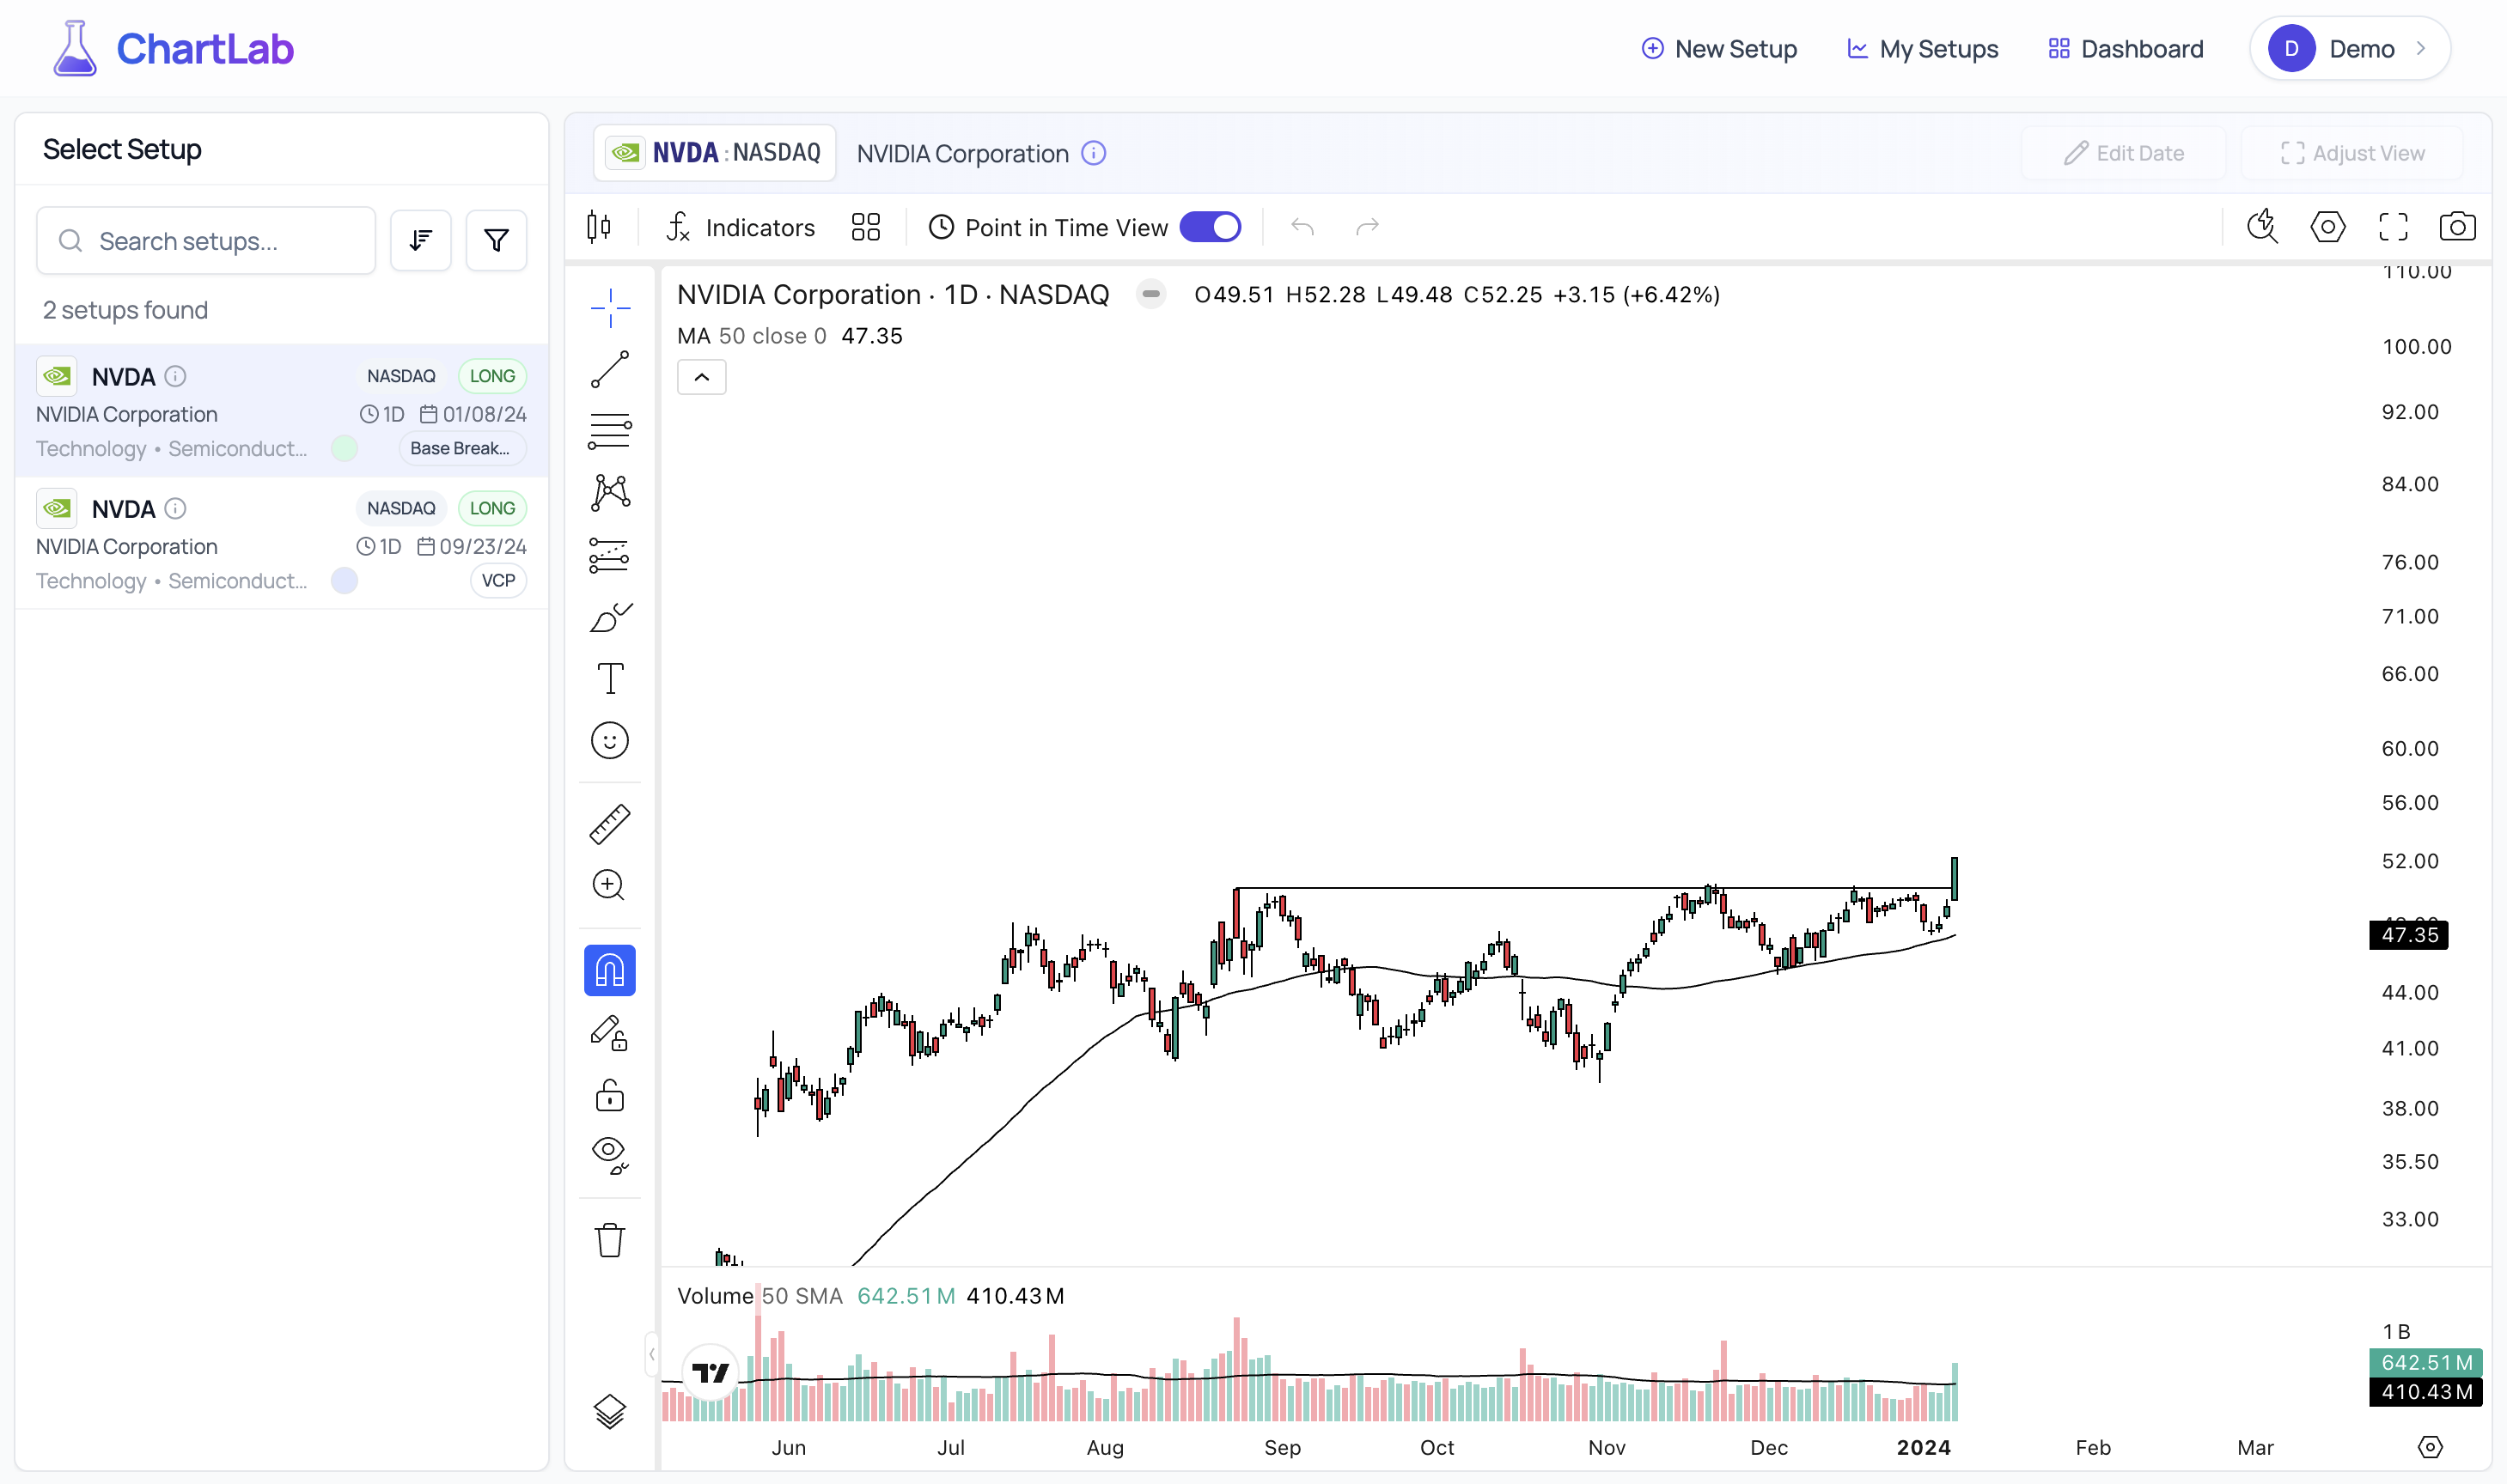Click info icon on NVDA 01/08/24 setup
Viewport: 2507px width, 1484px height.
[175, 376]
